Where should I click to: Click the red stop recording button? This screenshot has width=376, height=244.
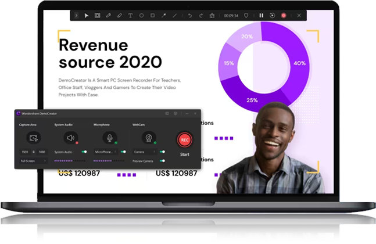click(284, 15)
